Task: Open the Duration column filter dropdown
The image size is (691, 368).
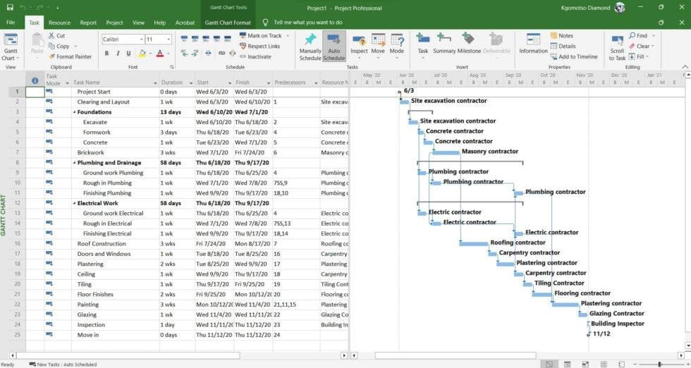Action: [191, 83]
